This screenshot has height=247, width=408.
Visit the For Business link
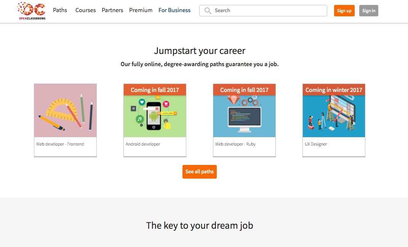pyautogui.click(x=174, y=10)
